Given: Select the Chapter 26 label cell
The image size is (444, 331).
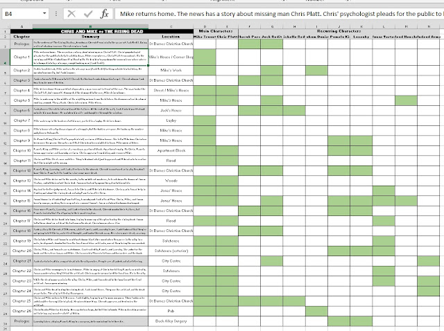Looking at the screenshot, I should 22,311.
